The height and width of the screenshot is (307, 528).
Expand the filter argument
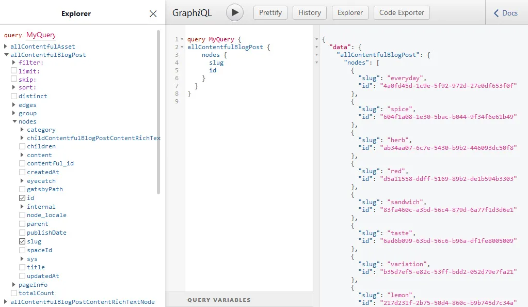[14, 63]
